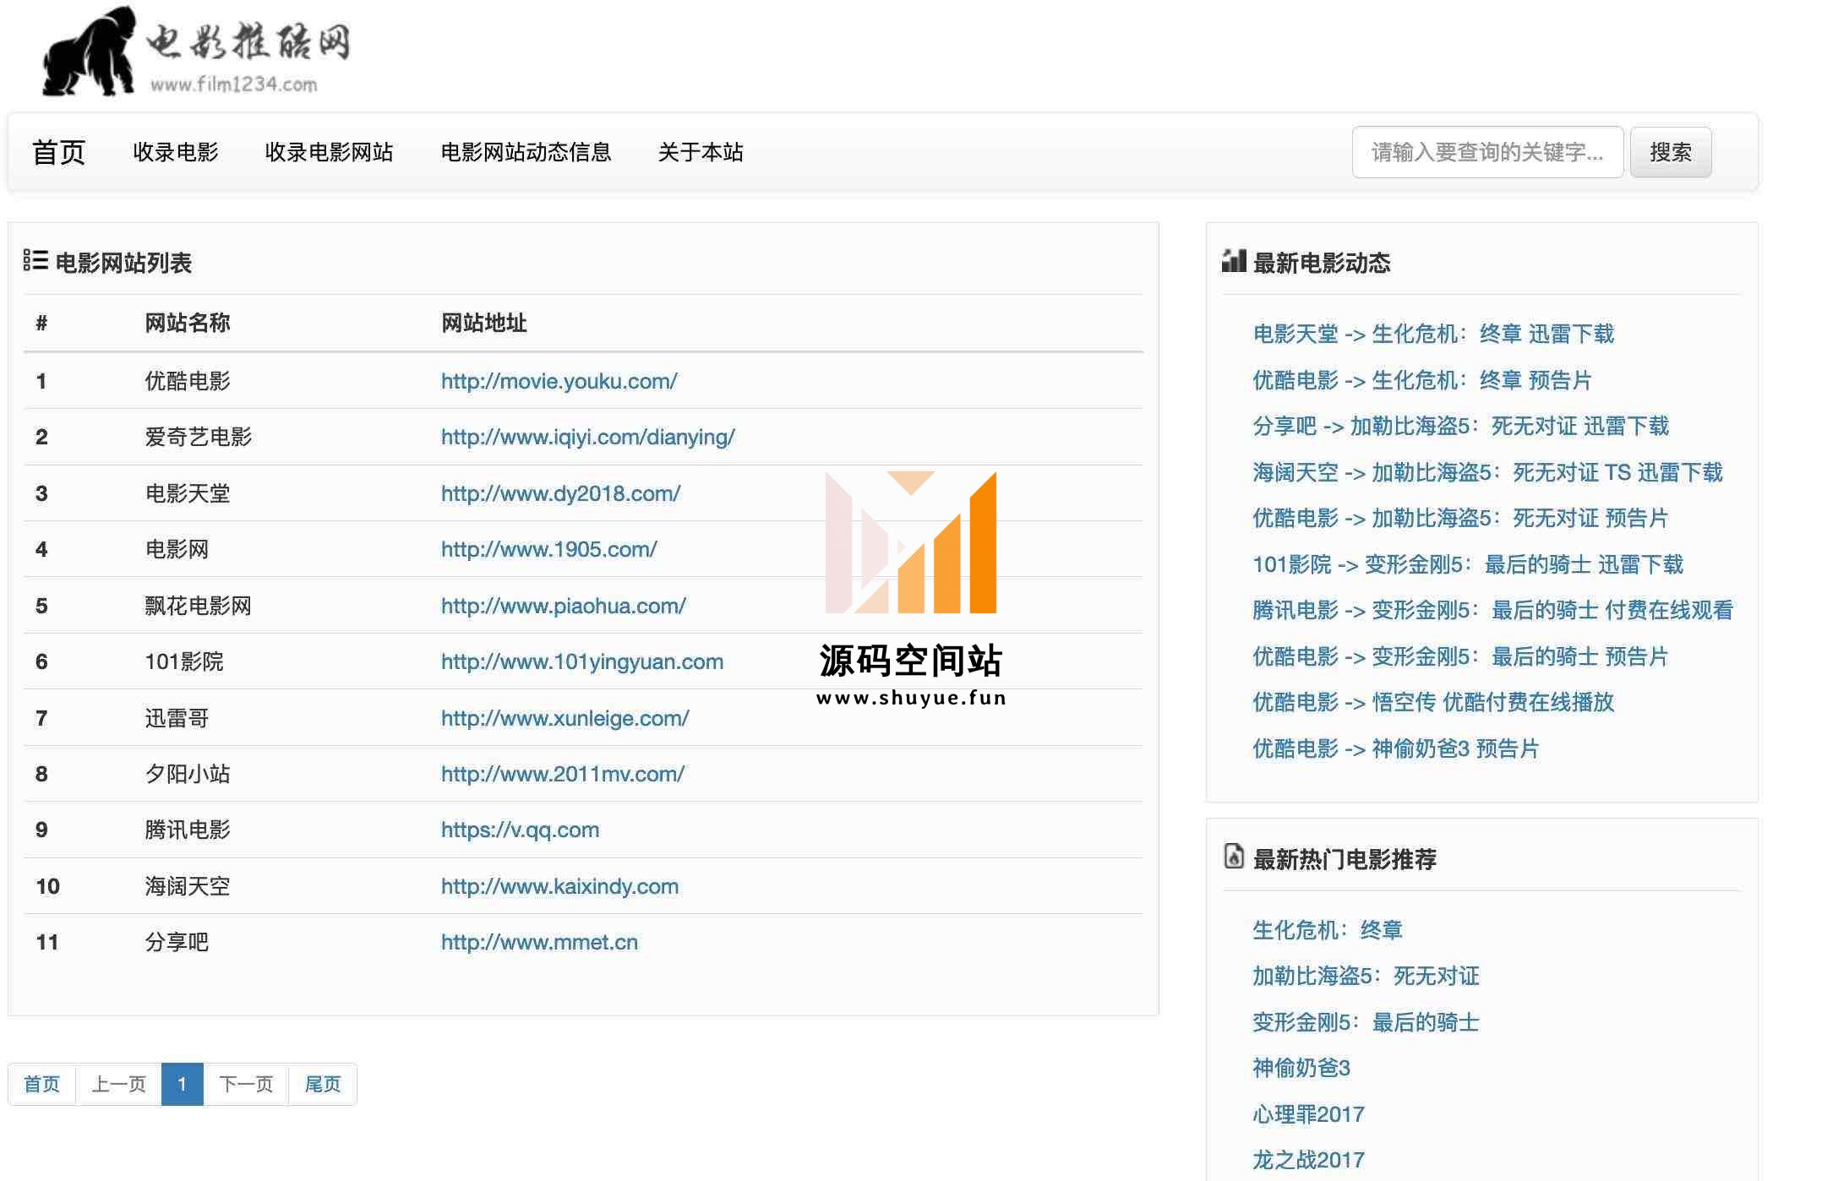Open the iqiyi.com/dianying link

click(x=588, y=437)
